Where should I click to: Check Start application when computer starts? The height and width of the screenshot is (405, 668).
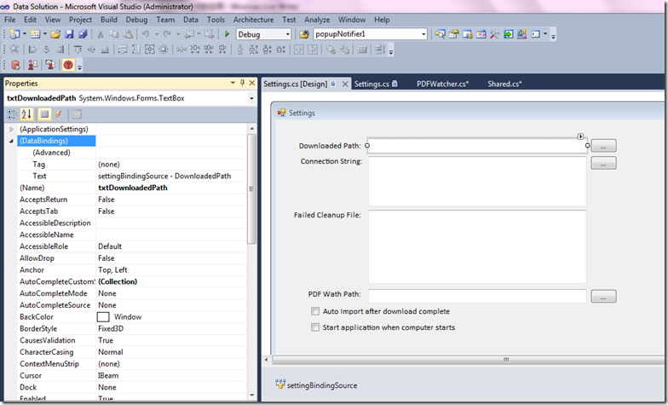coord(315,327)
